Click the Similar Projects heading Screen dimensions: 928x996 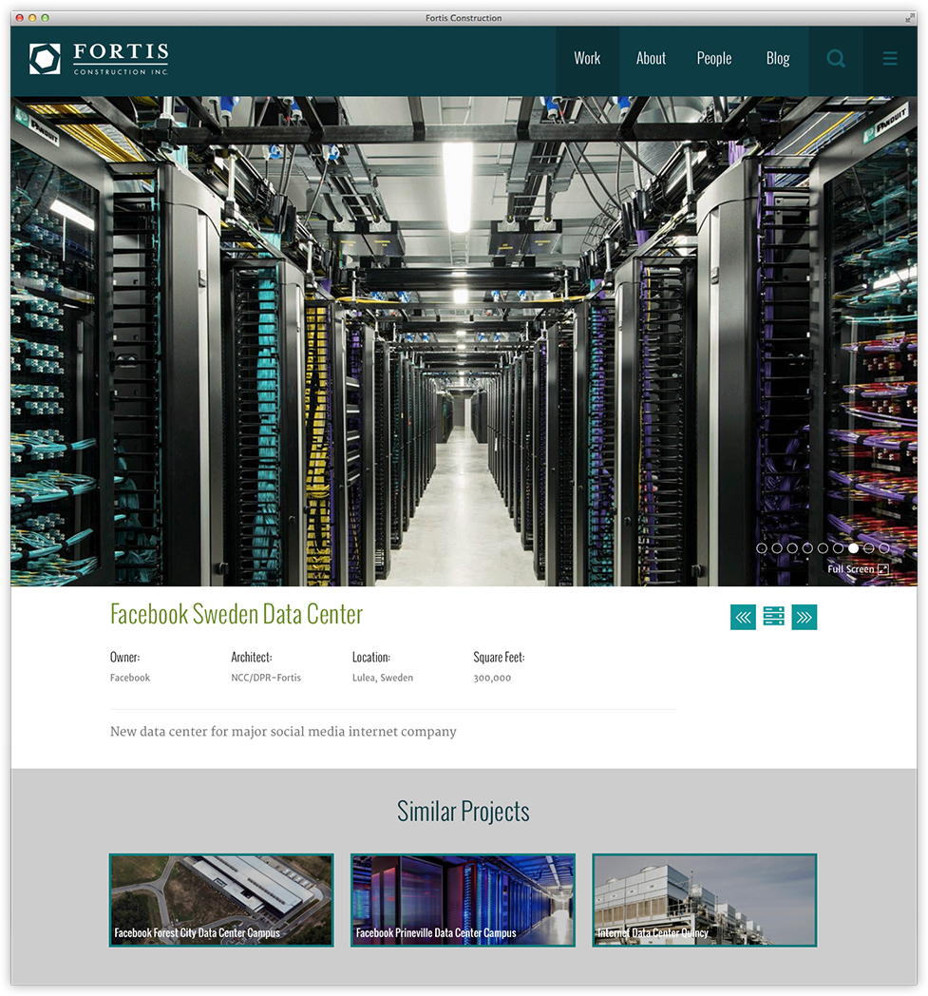pos(464,812)
